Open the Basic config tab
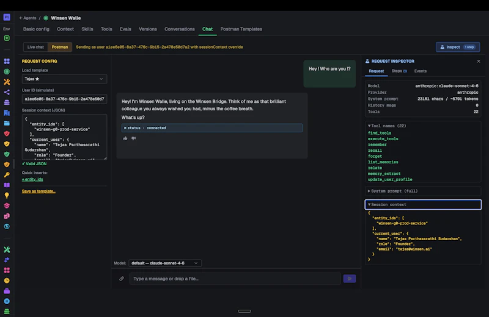489x317 pixels. click(36, 29)
